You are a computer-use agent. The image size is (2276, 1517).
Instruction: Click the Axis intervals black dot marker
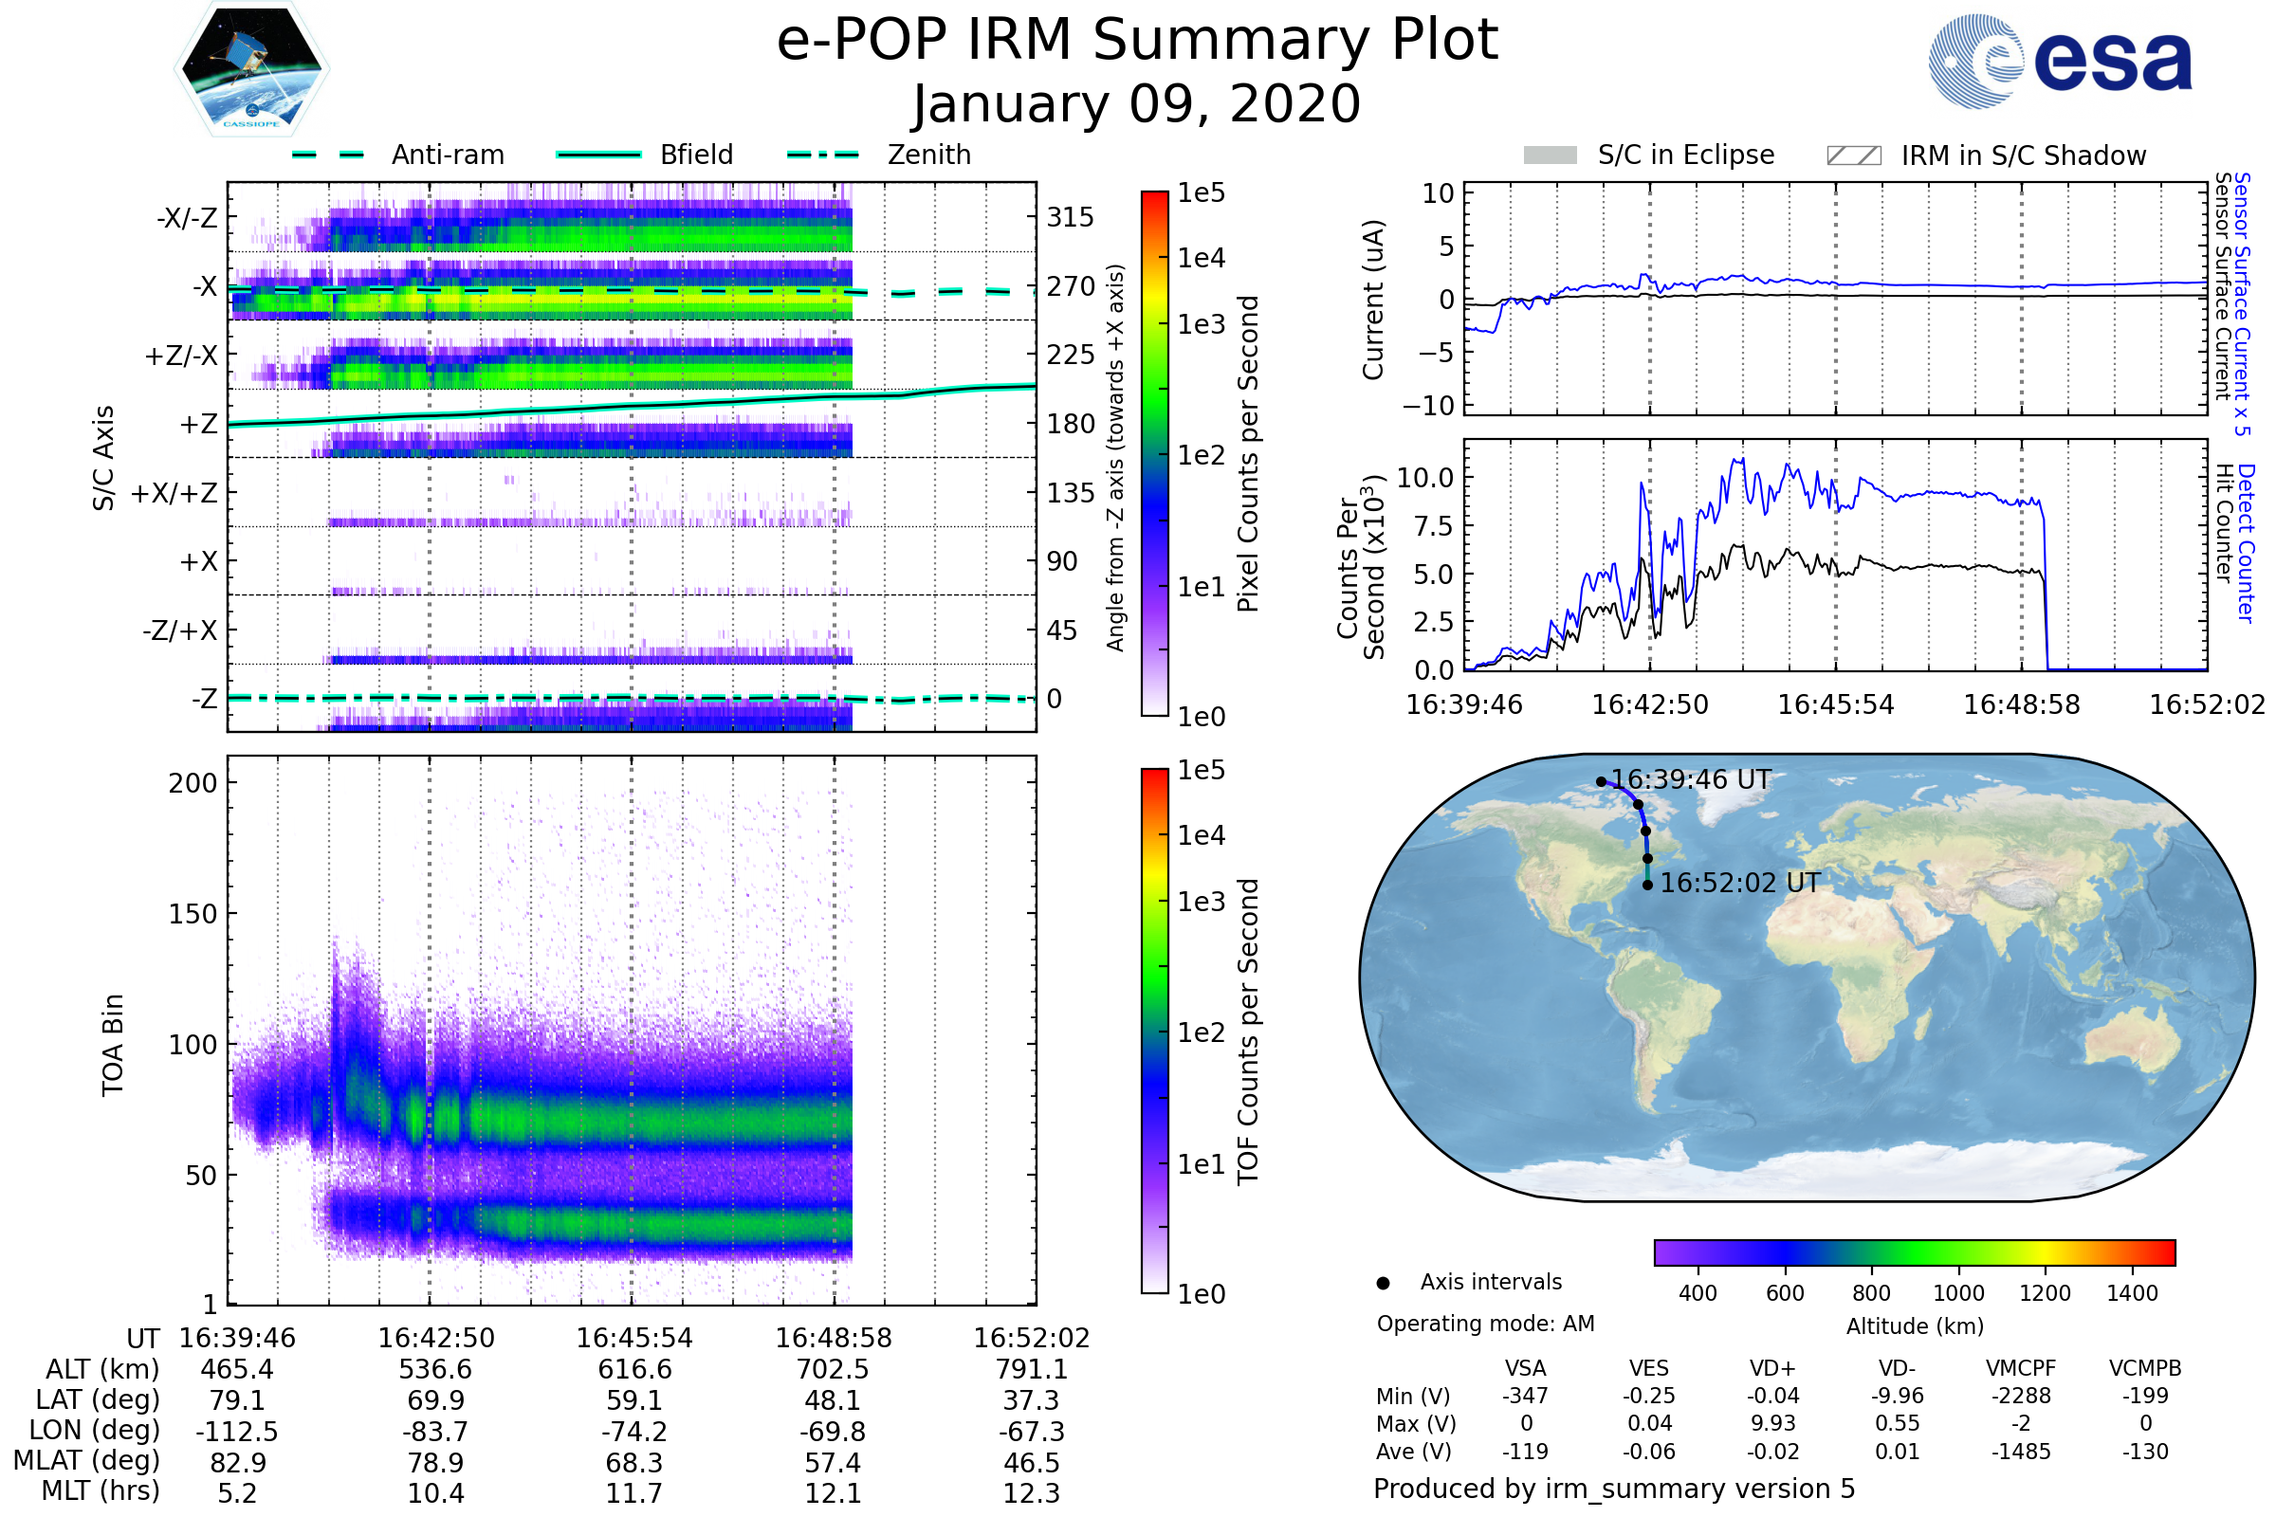[x=1383, y=1284]
